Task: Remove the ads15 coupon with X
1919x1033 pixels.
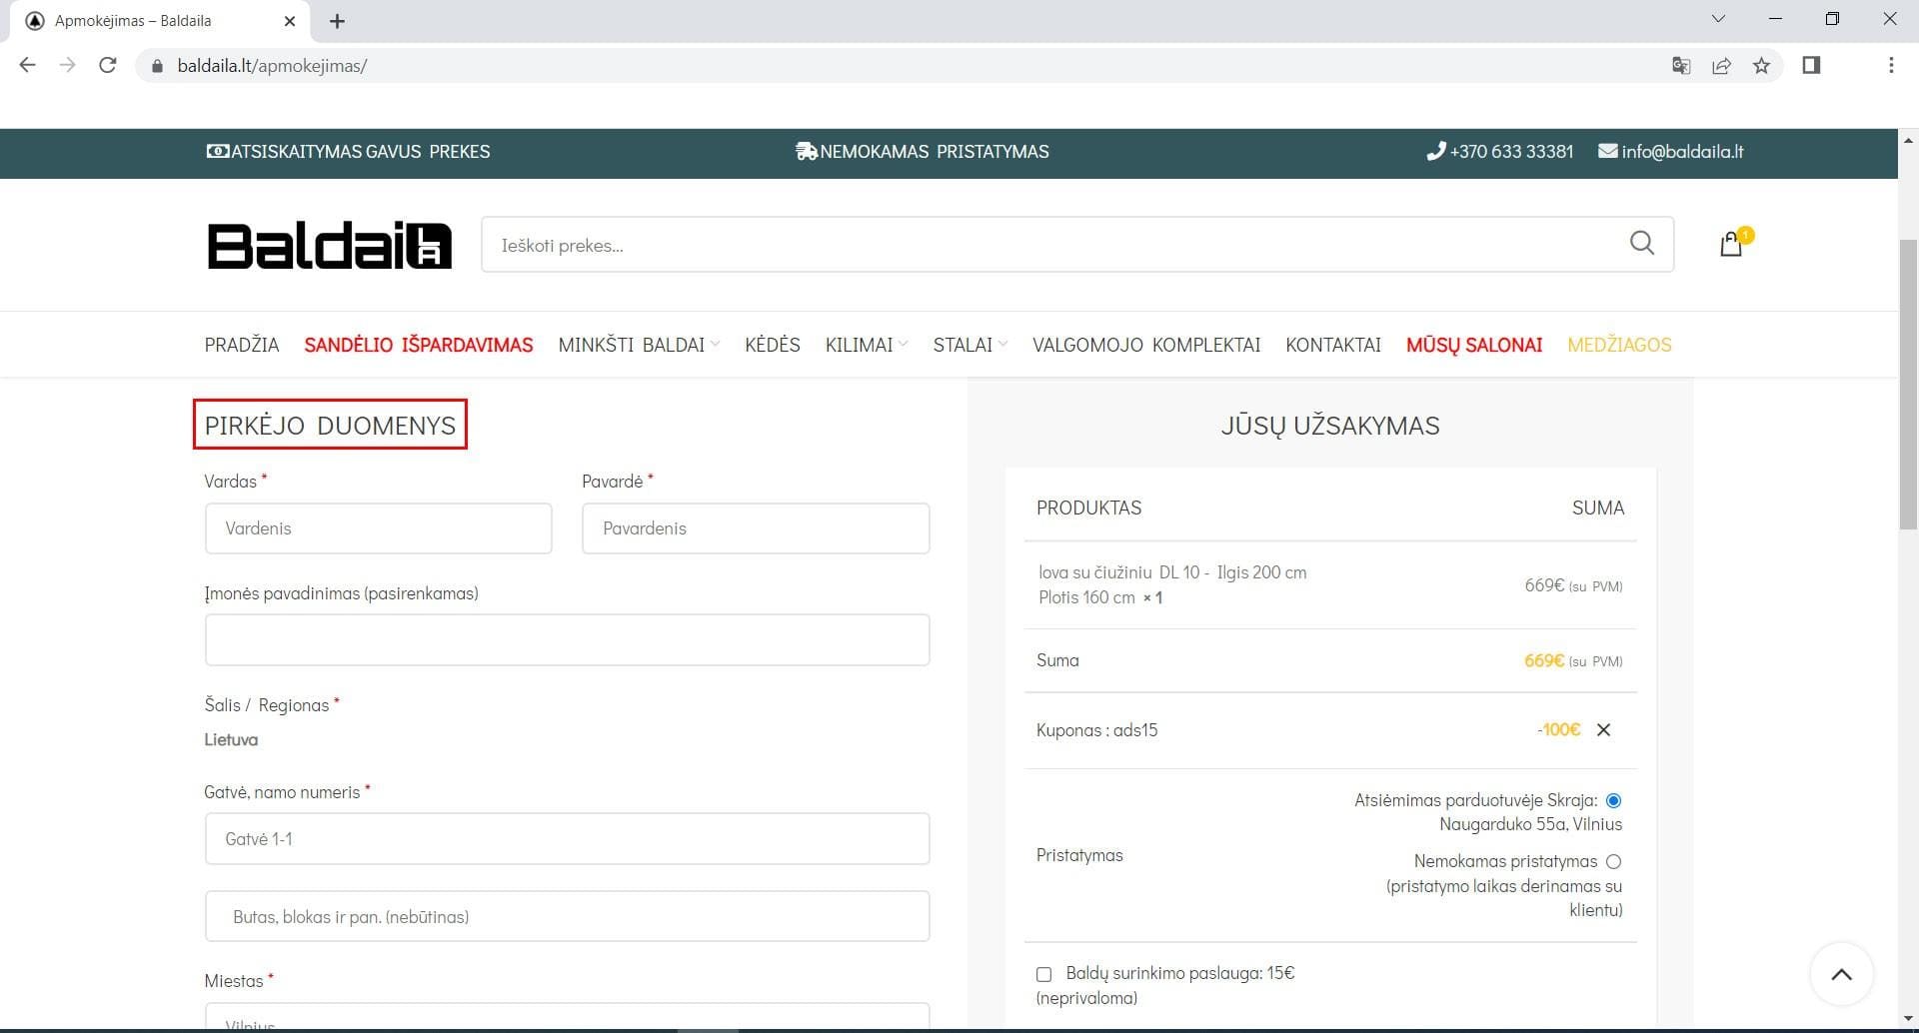Action: (x=1603, y=730)
